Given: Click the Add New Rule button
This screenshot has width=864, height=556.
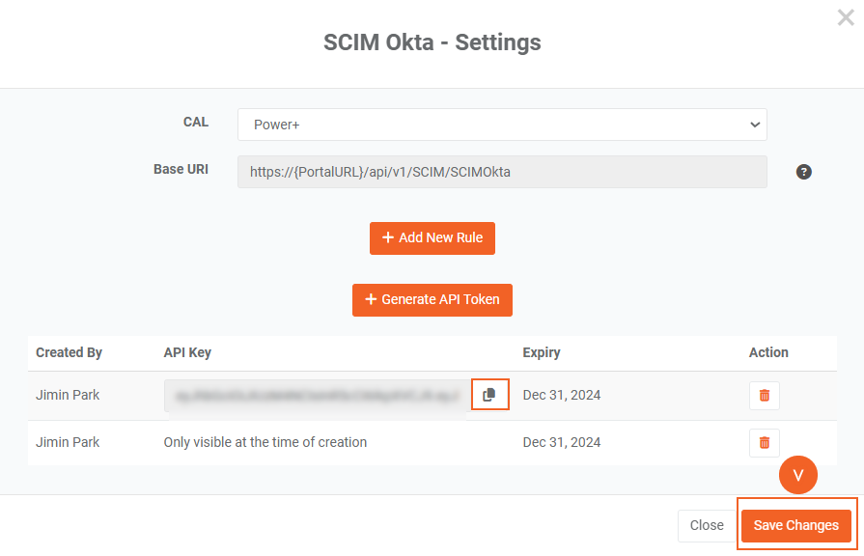Looking at the screenshot, I should (x=432, y=237).
